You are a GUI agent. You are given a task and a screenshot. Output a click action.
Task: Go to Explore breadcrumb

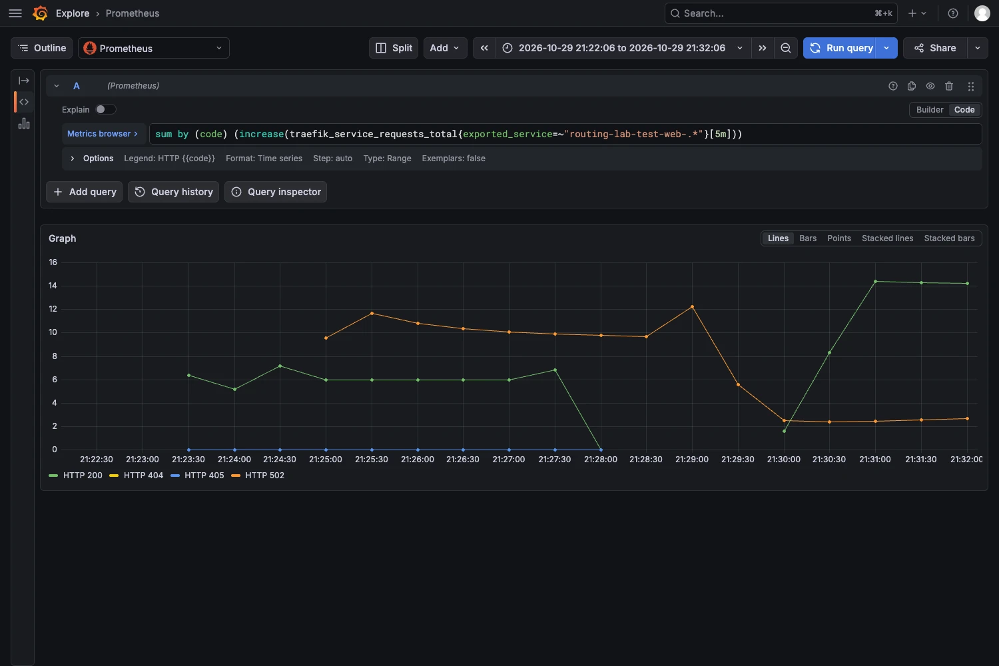pyautogui.click(x=73, y=13)
